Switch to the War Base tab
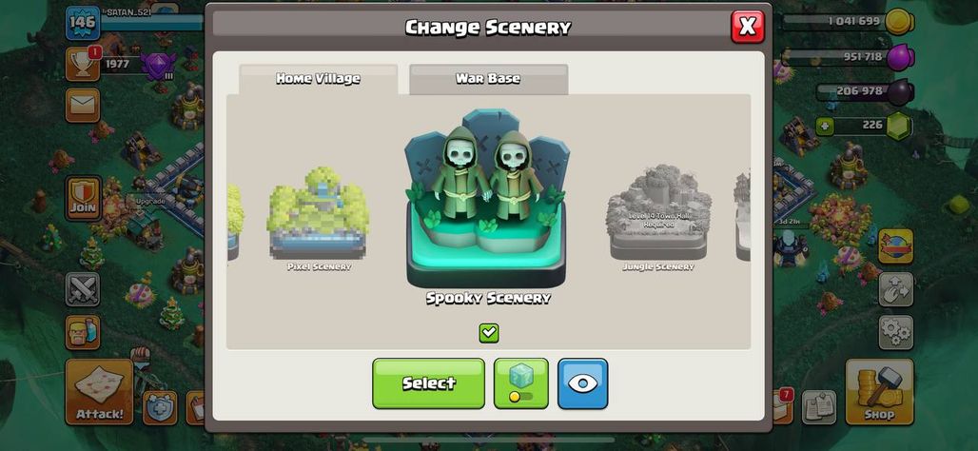Screen dimensions: 978x451 tap(488, 79)
